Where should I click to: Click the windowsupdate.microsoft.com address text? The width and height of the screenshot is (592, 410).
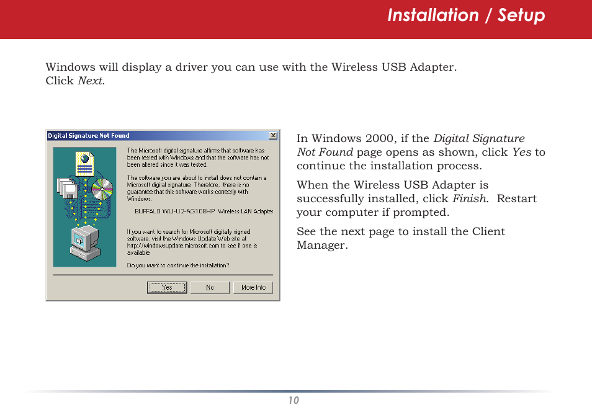coord(173,246)
